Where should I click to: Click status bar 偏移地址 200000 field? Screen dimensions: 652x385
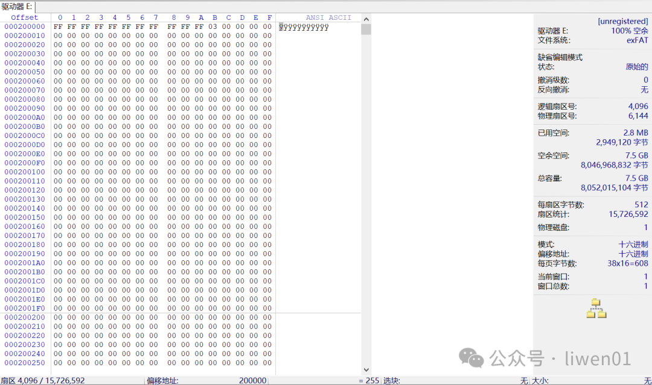click(x=206, y=380)
